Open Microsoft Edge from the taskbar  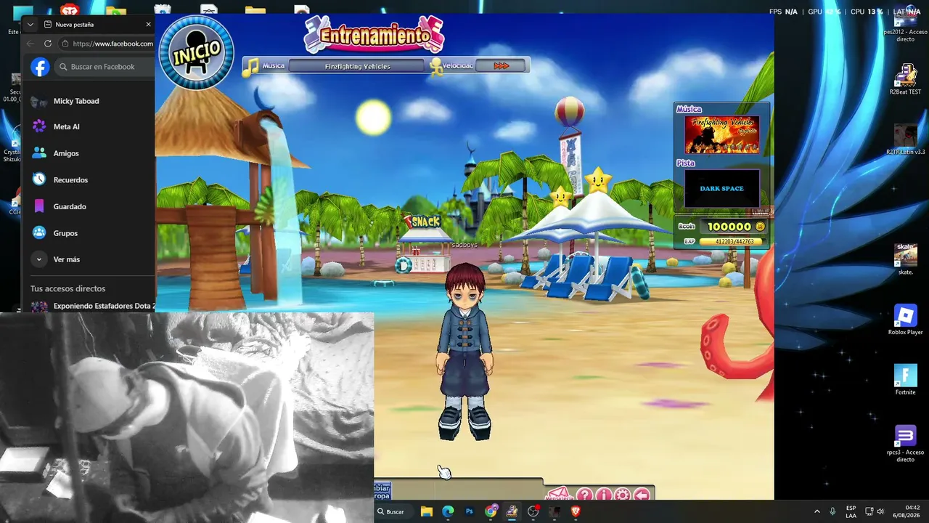click(448, 511)
